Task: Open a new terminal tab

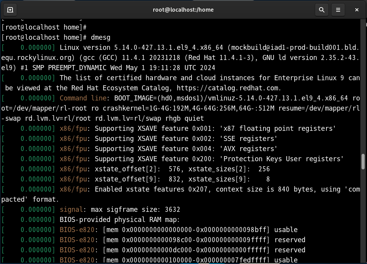Action: coord(10,10)
